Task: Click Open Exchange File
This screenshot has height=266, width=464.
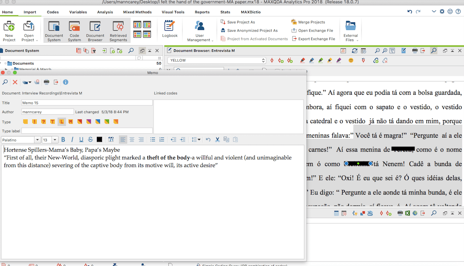Action: [x=312, y=31]
